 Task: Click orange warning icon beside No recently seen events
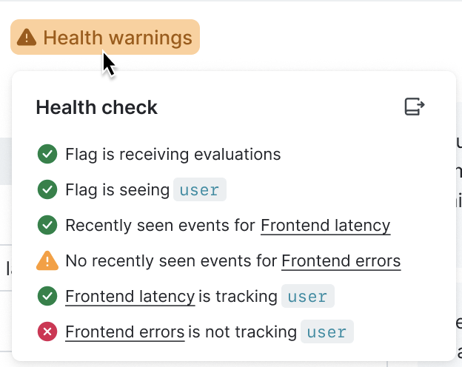(47, 260)
